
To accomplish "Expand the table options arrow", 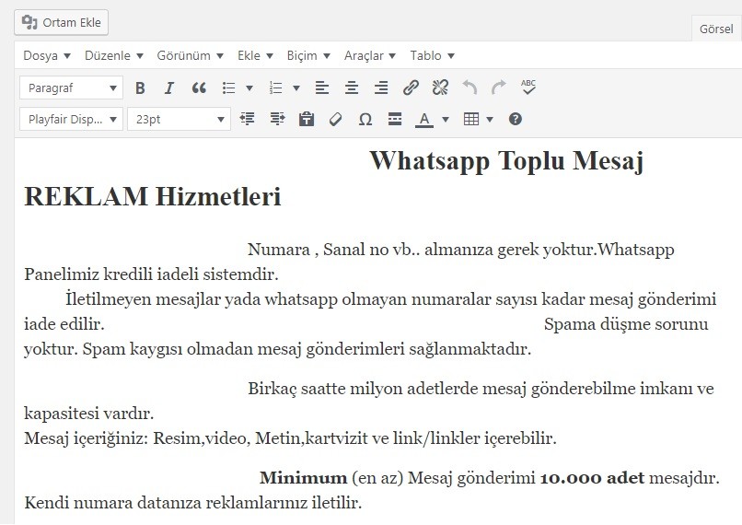I will tap(490, 119).
